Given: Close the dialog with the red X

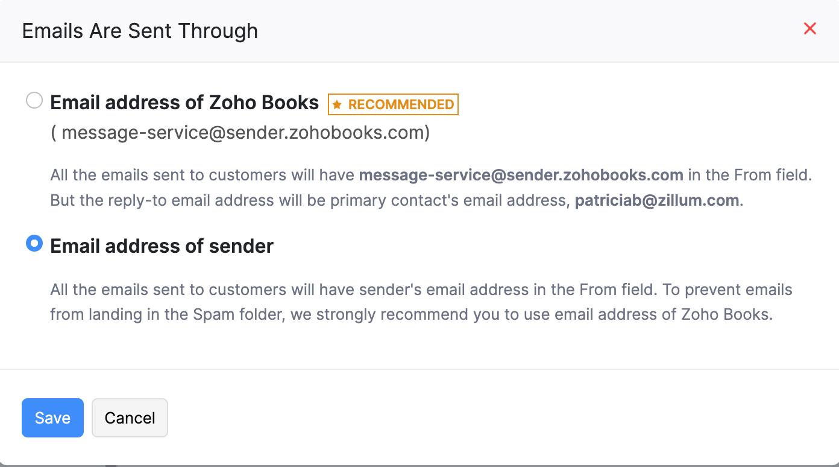Looking at the screenshot, I should point(810,28).
